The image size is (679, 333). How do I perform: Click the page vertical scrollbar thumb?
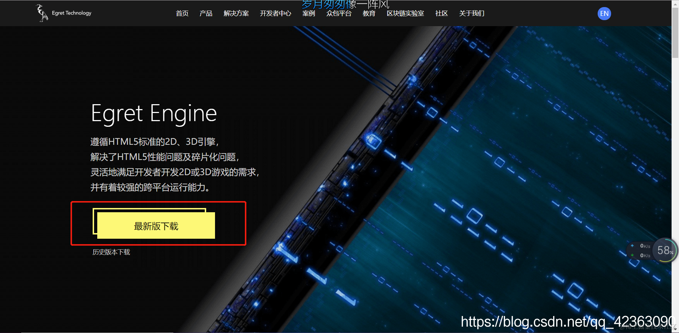[x=675, y=32]
